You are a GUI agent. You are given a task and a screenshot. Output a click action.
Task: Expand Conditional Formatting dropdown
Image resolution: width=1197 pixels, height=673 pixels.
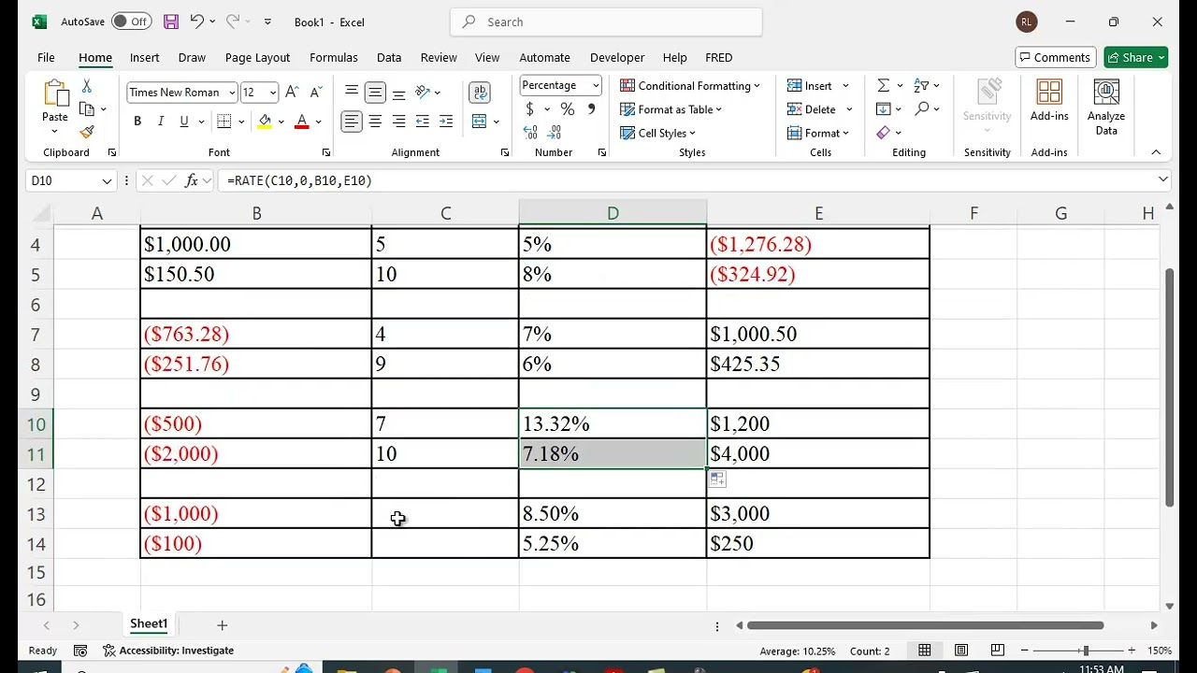pyautogui.click(x=757, y=86)
